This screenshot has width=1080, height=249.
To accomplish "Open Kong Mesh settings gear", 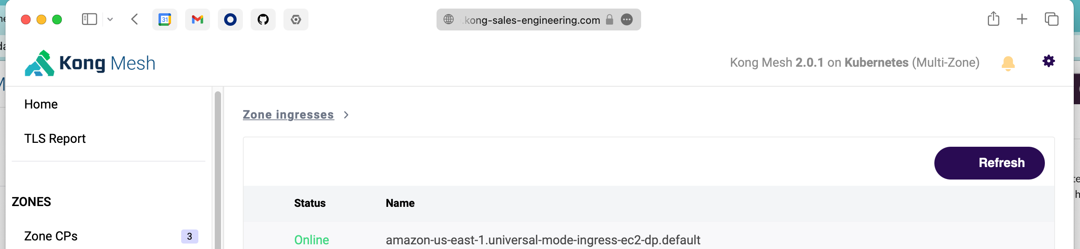I will pos(1048,61).
